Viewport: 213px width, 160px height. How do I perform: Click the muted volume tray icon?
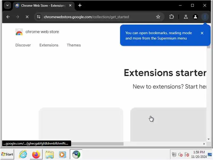pos(181,155)
